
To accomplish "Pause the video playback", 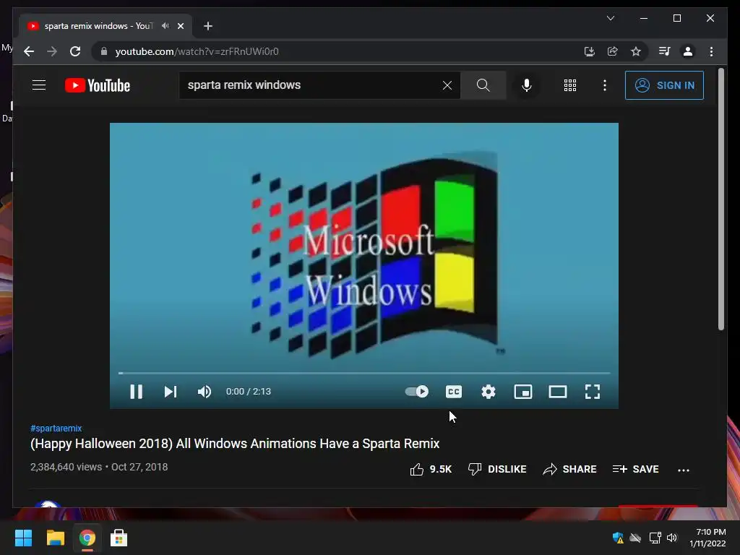I will coord(136,391).
